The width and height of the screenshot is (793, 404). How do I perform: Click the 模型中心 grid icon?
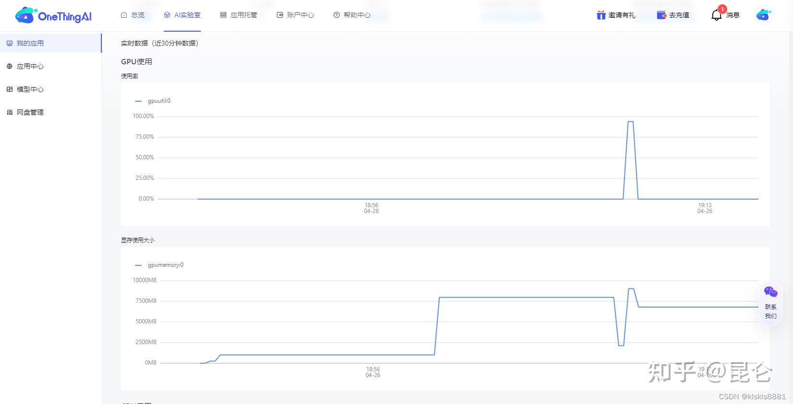pos(10,89)
